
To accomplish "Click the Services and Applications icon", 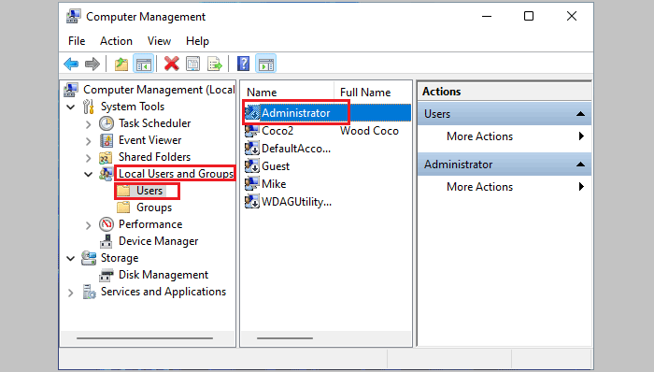I will [x=89, y=292].
